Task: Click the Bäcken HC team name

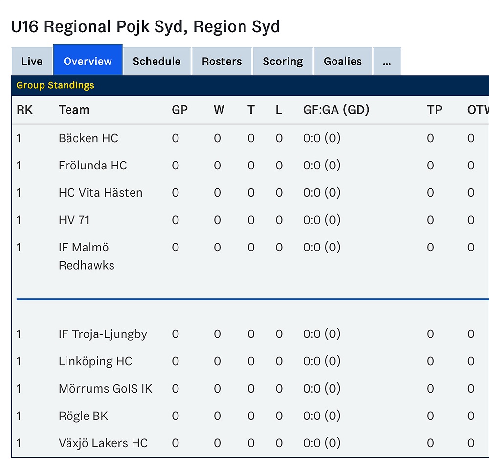Action: [89, 138]
